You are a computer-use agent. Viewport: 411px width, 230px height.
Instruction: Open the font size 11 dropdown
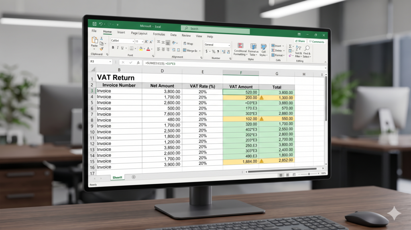142,41
